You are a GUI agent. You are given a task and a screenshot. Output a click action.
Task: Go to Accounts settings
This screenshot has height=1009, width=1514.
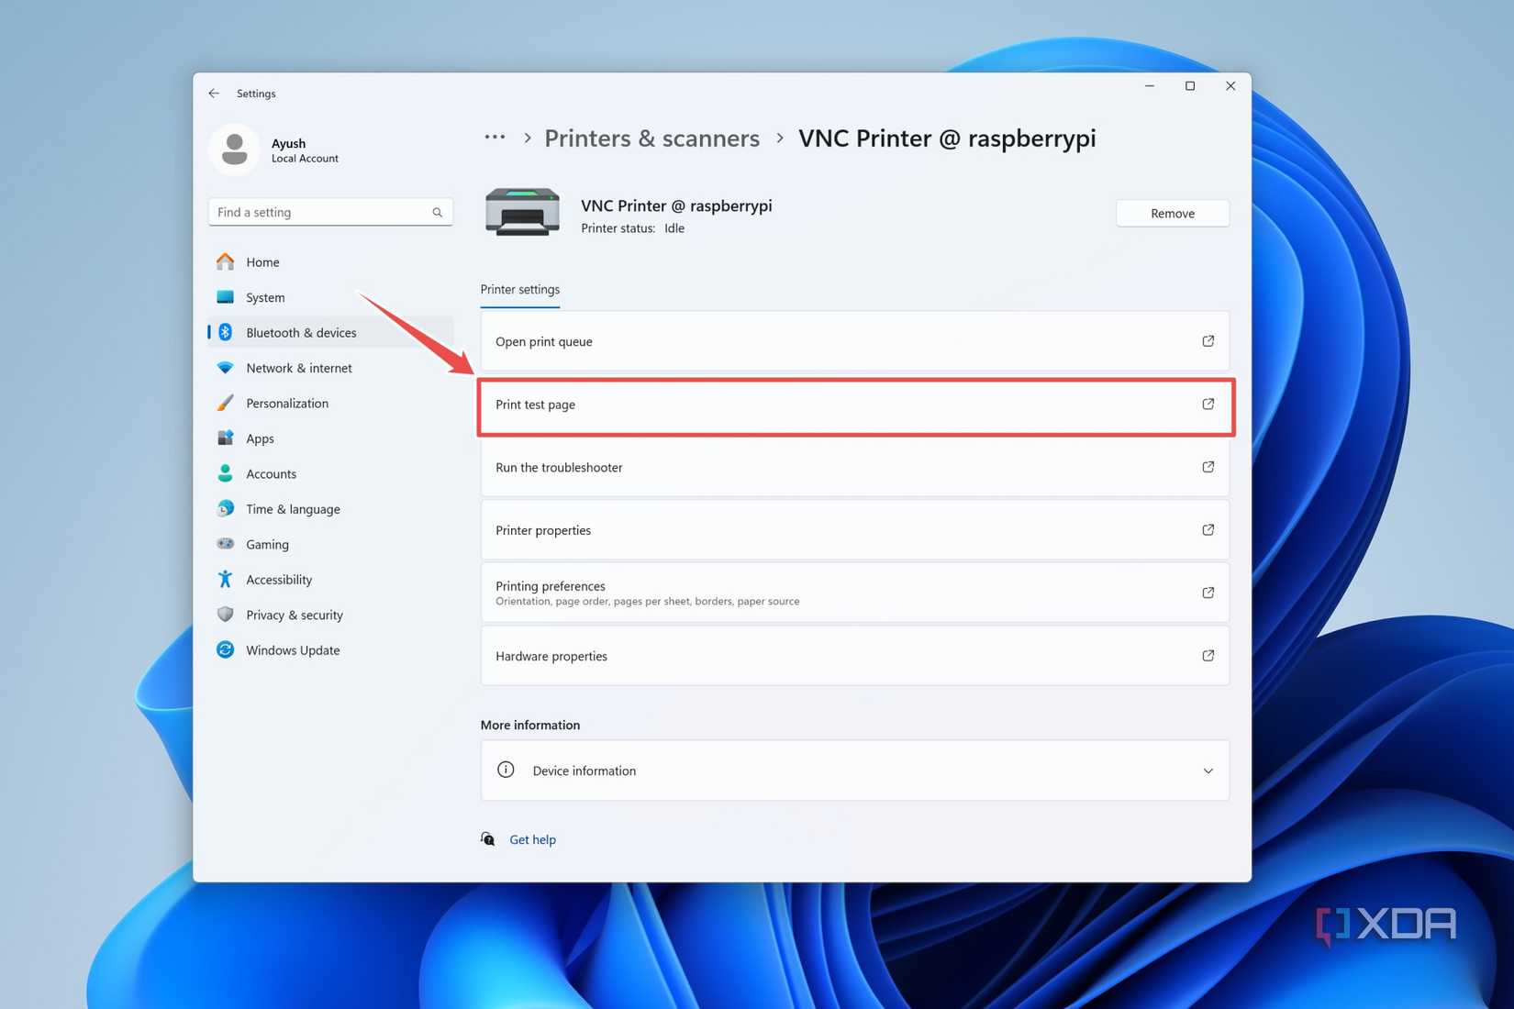click(x=331, y=473)
